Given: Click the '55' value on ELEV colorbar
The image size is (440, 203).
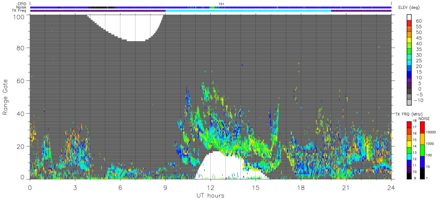Looking at the screenshot, I should pyautogui.click(x=418, y=26).
